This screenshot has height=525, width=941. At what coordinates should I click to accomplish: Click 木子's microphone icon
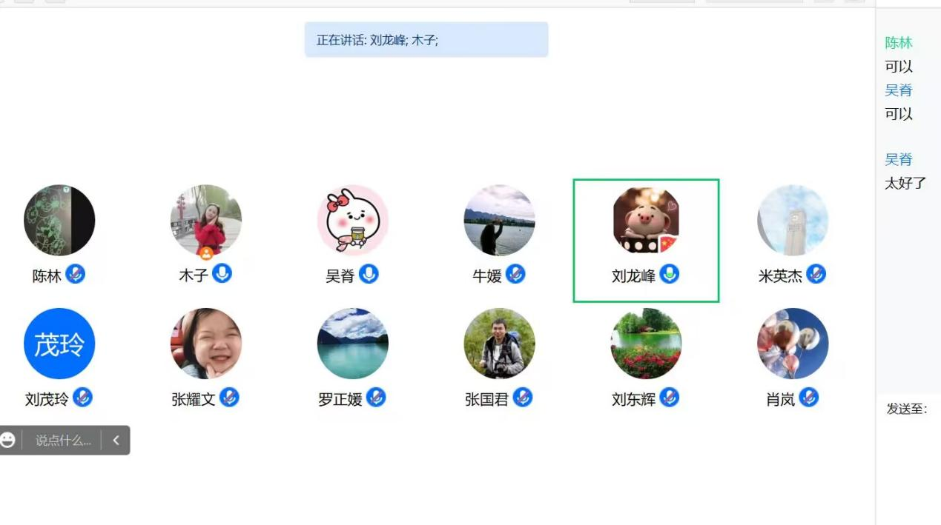222,274
